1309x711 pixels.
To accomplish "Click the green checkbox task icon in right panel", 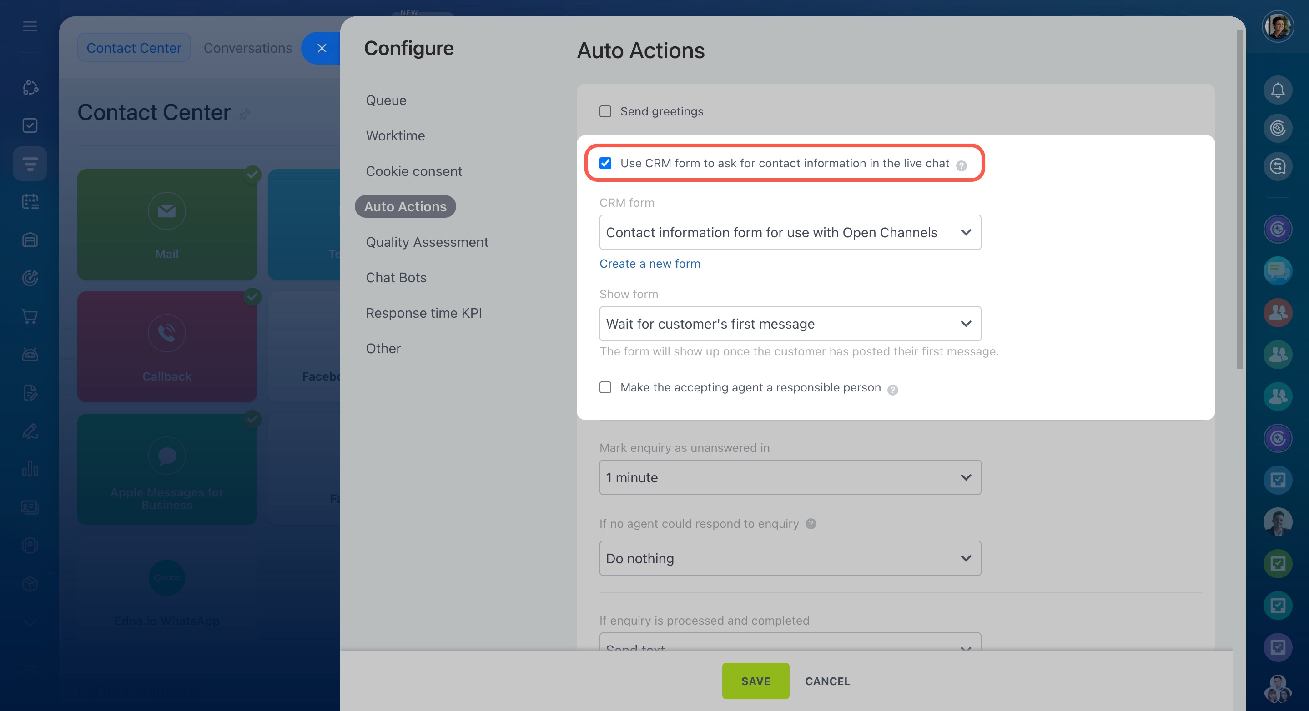I will point(1278,564).
